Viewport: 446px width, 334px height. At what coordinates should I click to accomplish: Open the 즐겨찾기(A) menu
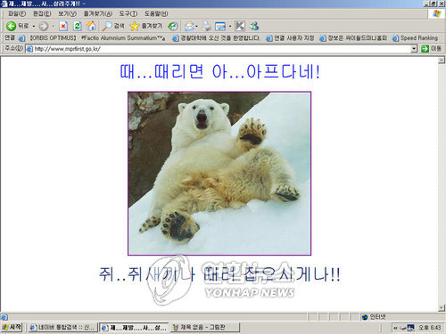pos(98,13)
